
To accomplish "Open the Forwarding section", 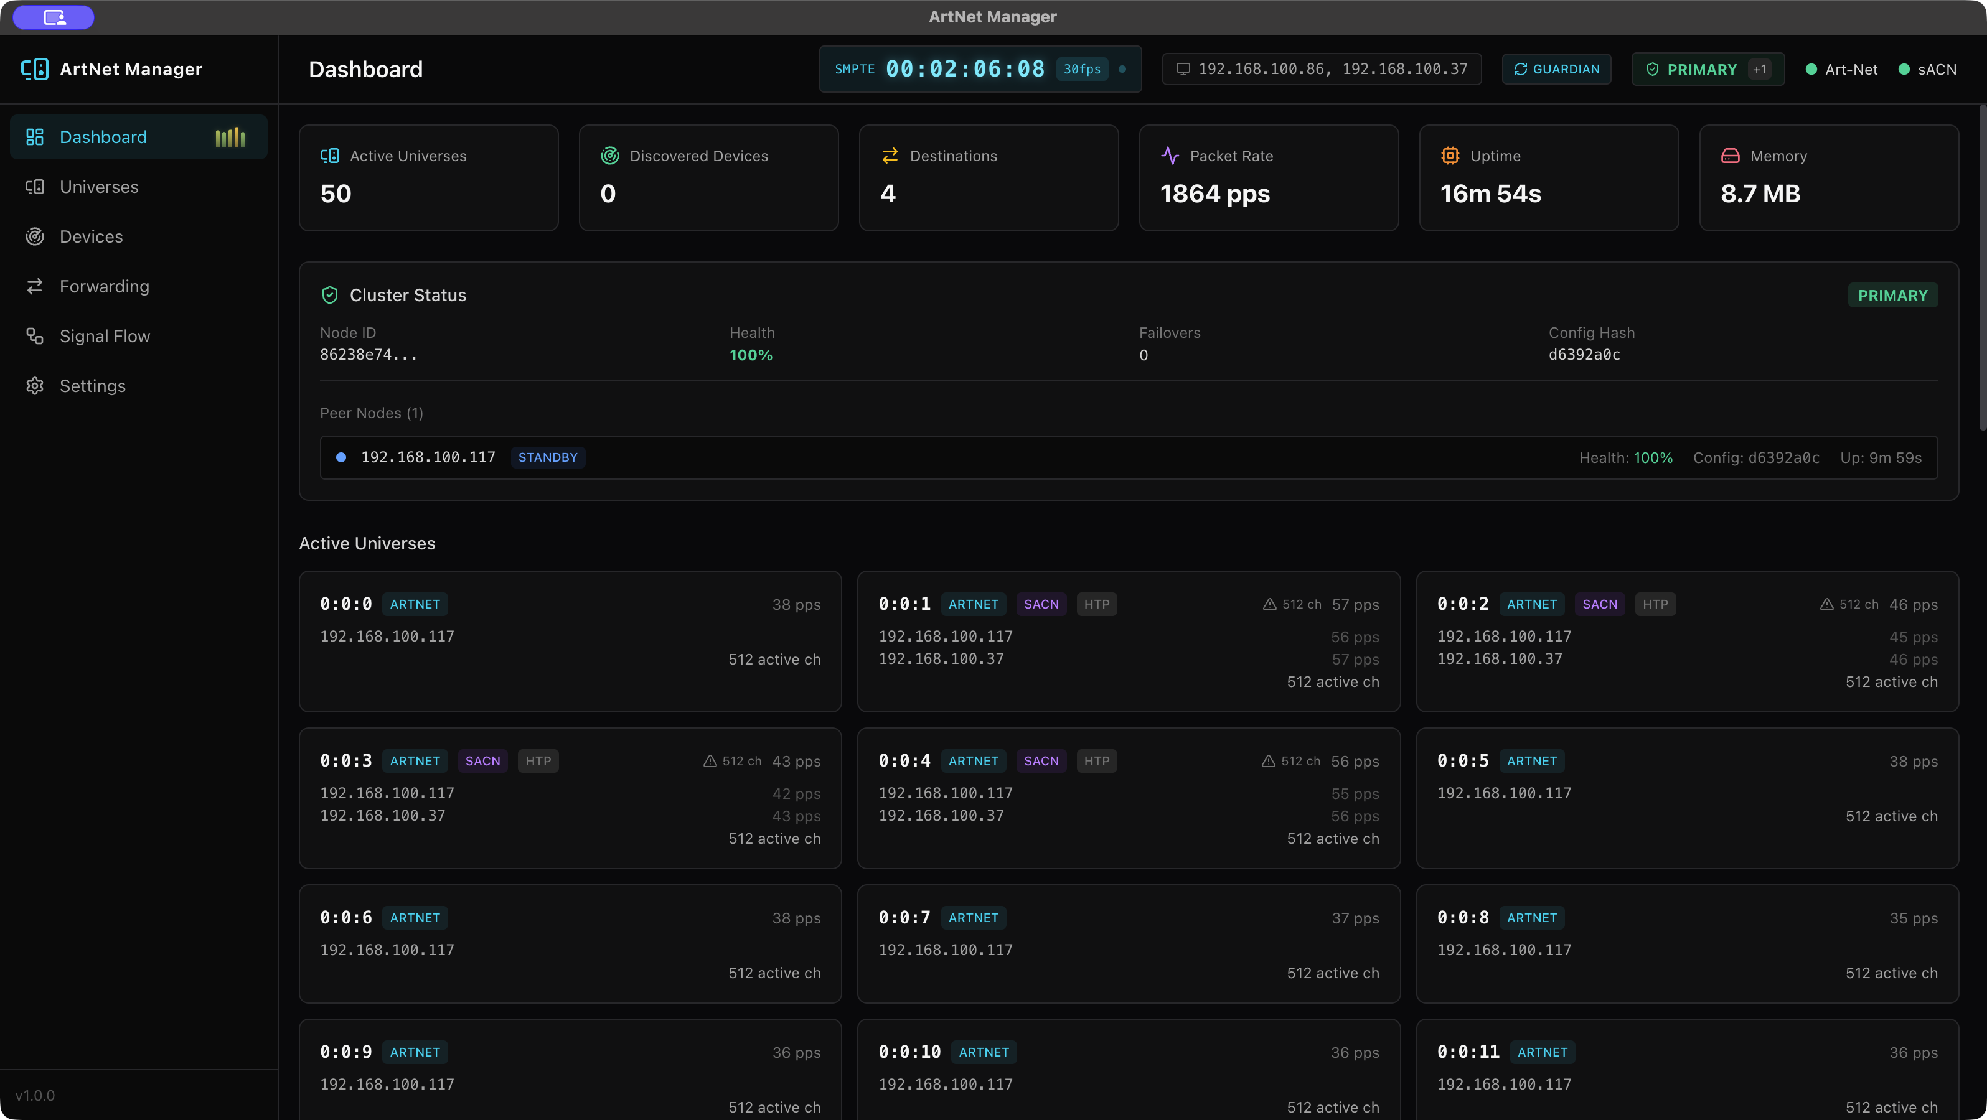I will [139, 287].
